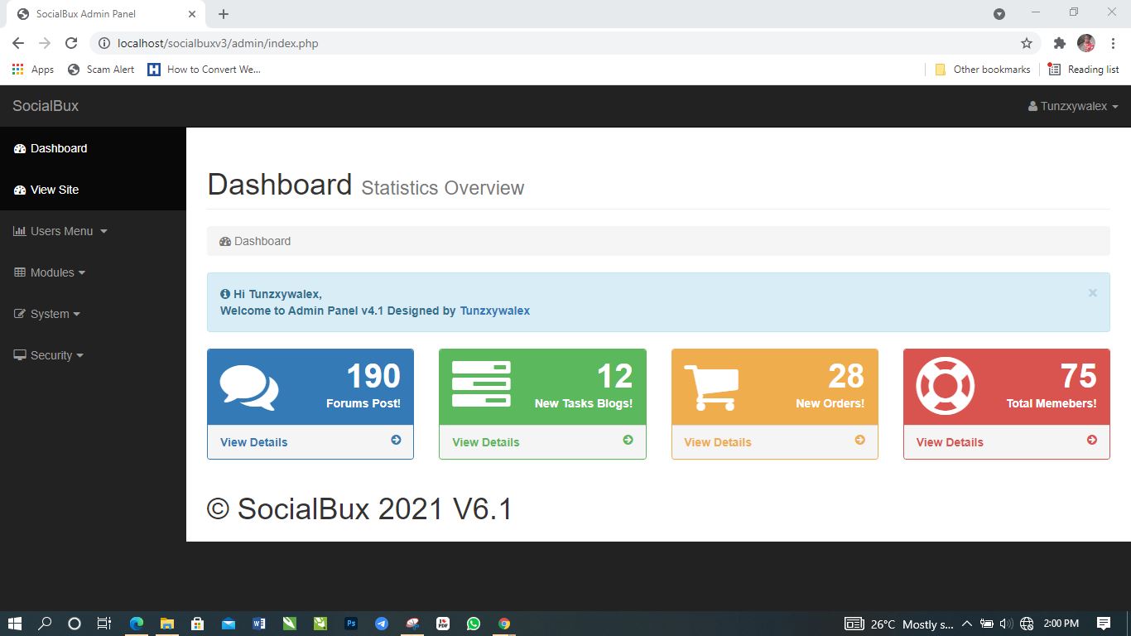Click View Details under New Tasks Blogs
1131x636 pixels.
pos(485,442)
